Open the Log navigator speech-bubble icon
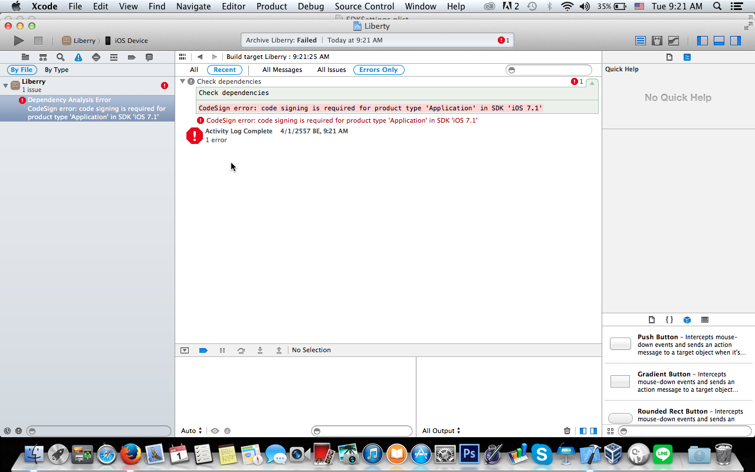Viewport: 755px width, 472px height. point(149,57)
